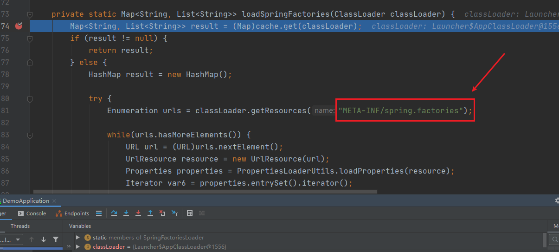Open the thread selection dropdown
This screenshot has height=252, width=559.
(11, 239)
